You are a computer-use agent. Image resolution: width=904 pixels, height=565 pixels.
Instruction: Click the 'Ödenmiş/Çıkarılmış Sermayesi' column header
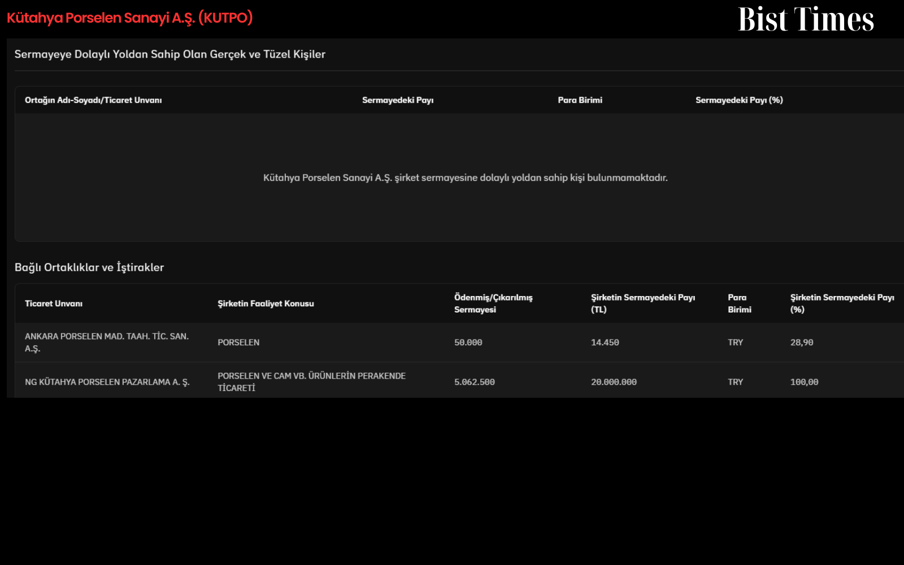tap(493, 303)
